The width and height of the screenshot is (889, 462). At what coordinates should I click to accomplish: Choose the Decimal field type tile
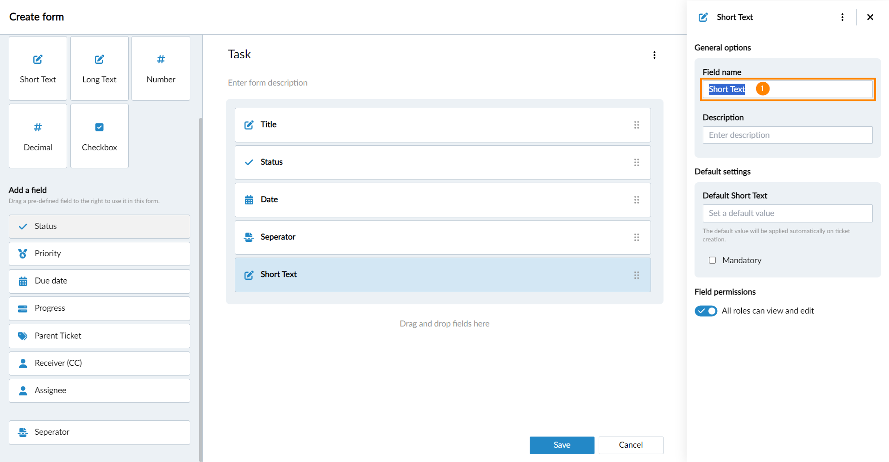point(38,136)
